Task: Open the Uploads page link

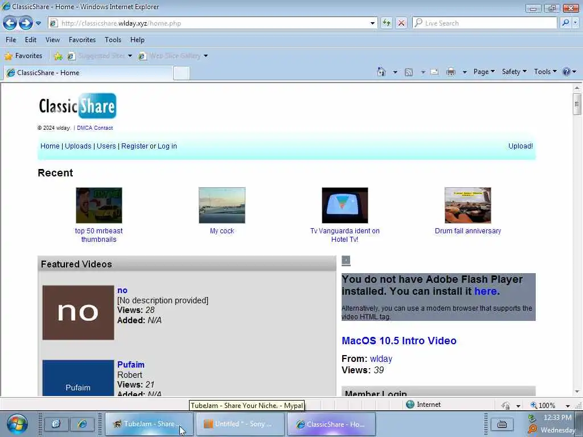Action: click(x=78, y=146)
